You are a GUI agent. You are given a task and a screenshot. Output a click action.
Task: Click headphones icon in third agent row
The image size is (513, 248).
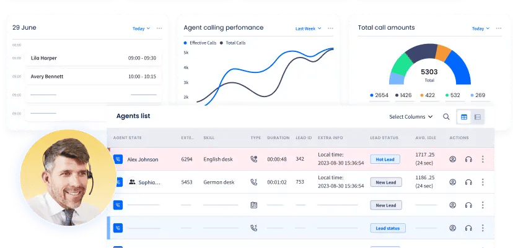point(468,205)
